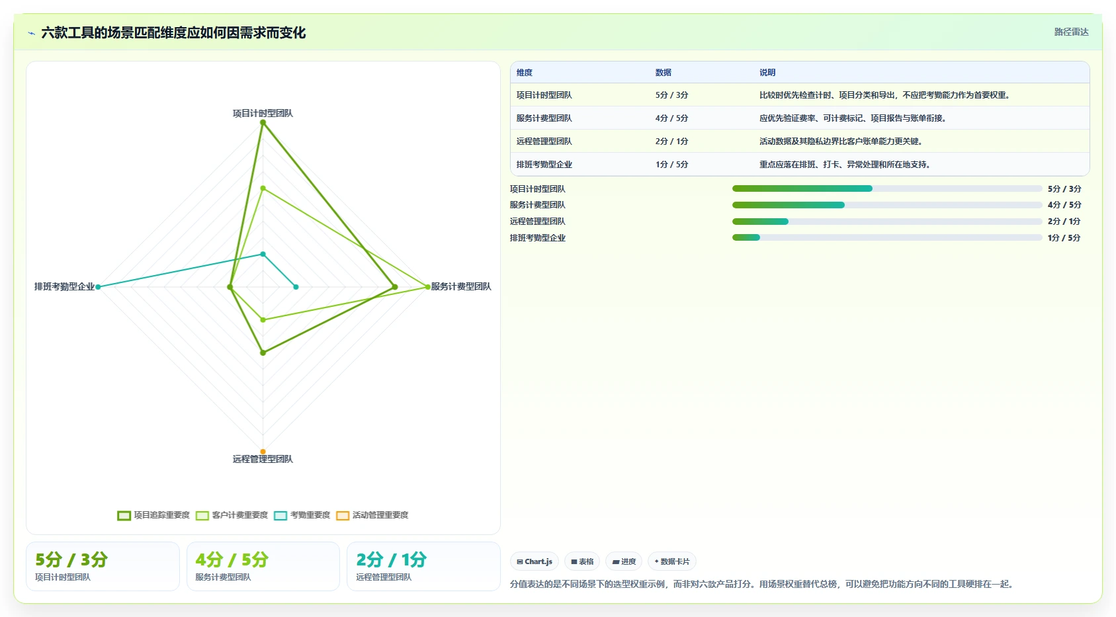The height and width of the screenshot is (617, 1116).
Task: Click the 排班考勤型企业 progress bar
Action: (887, 237)
